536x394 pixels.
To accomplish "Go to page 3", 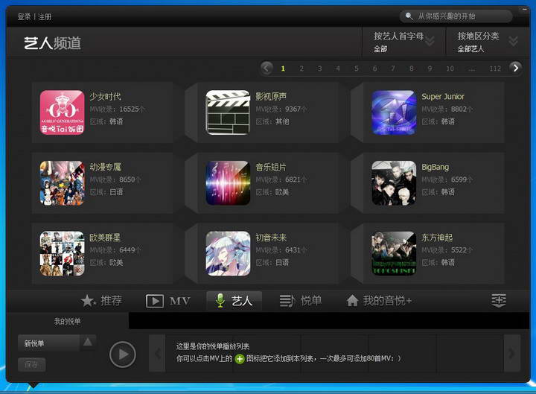I will click(319, 69).
